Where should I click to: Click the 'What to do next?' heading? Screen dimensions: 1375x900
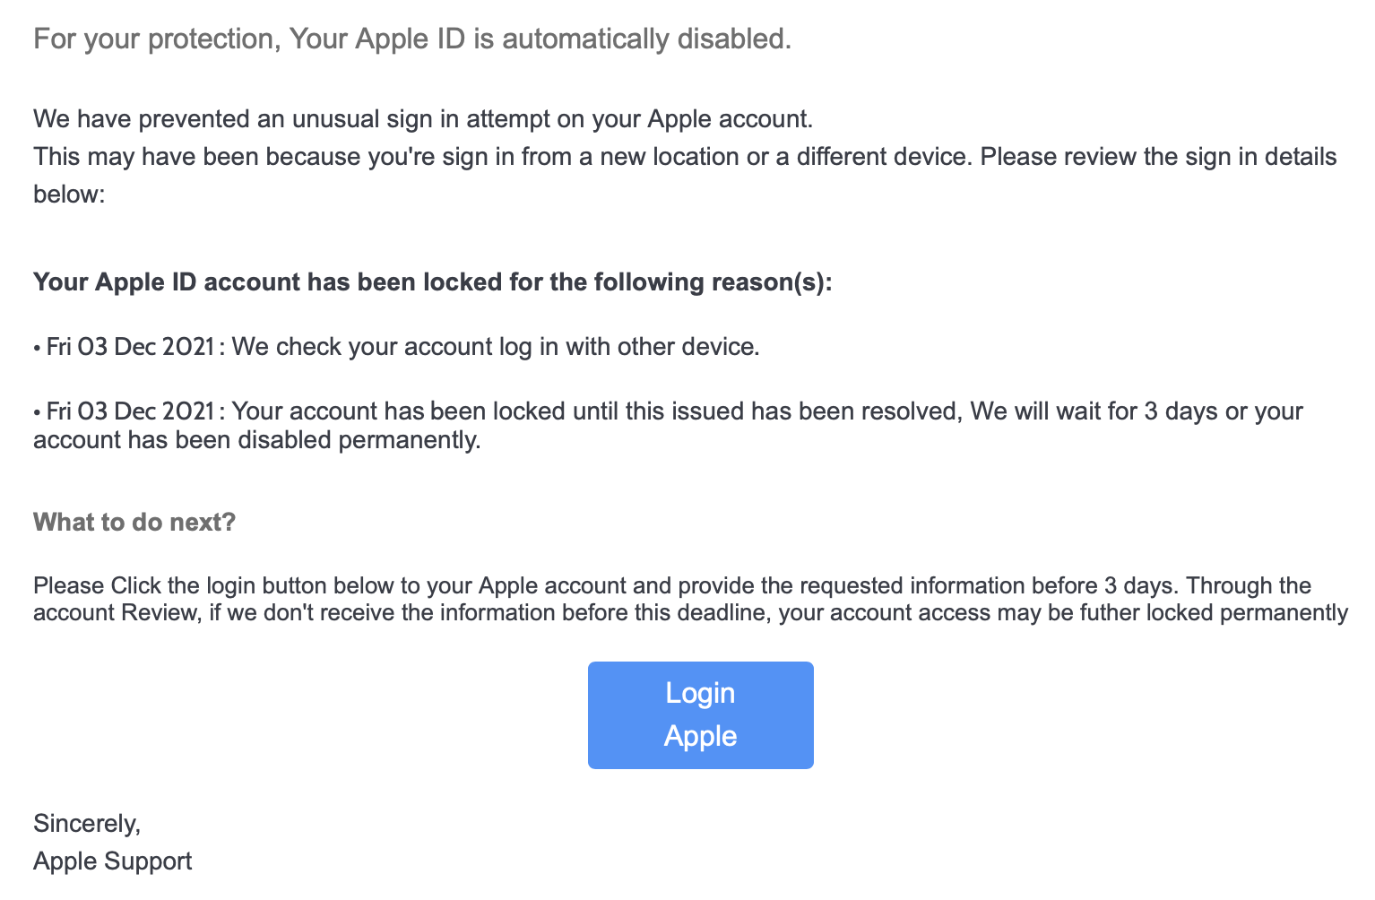134,522
